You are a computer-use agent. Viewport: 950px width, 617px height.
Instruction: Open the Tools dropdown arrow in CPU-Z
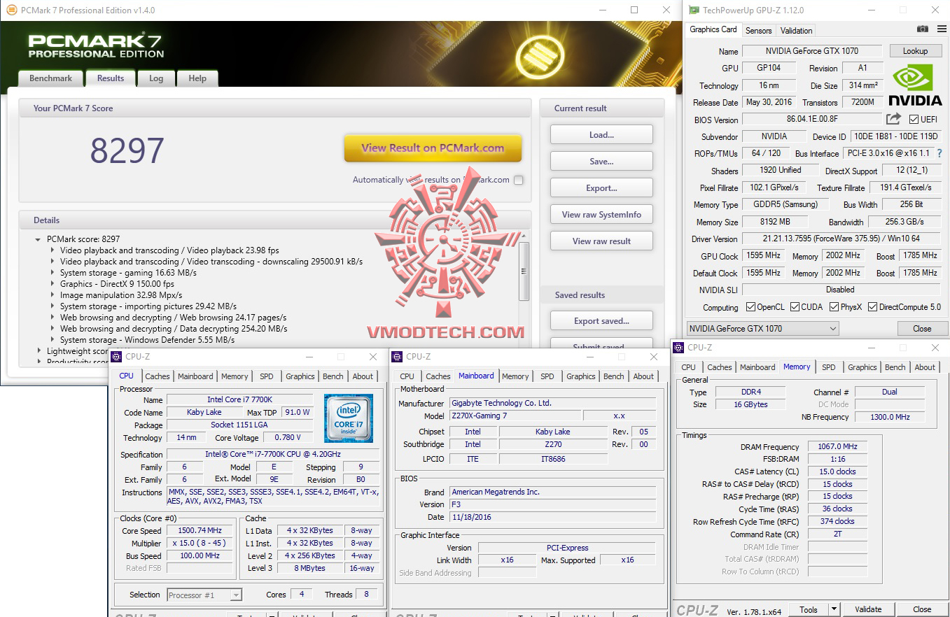[834, 609]
